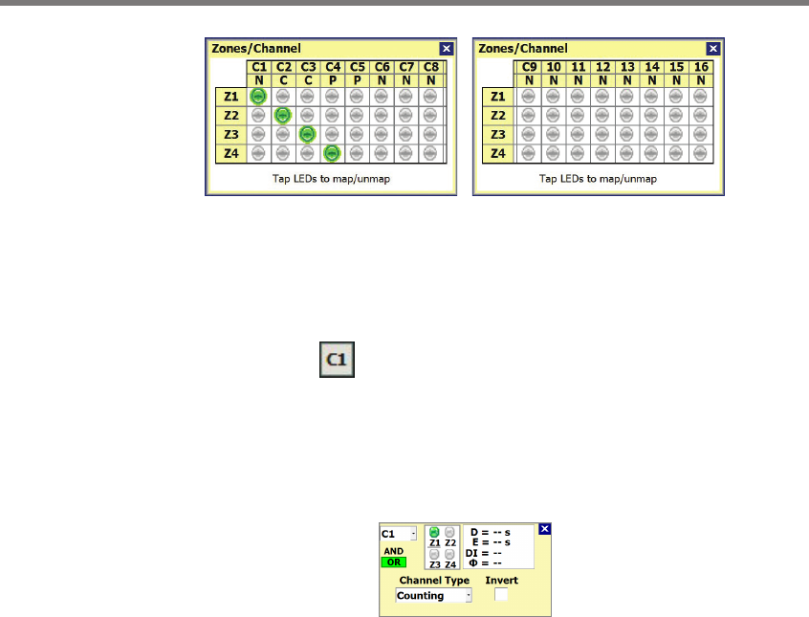809x617 pixels.
Task: Click the C9 column header
Action: click(x=529, y=67)
